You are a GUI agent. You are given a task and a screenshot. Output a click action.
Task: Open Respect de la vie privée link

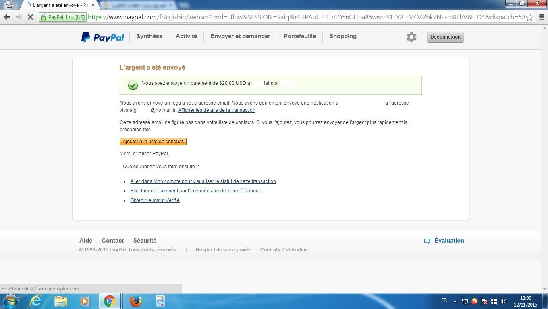click(x=223, y=250)
